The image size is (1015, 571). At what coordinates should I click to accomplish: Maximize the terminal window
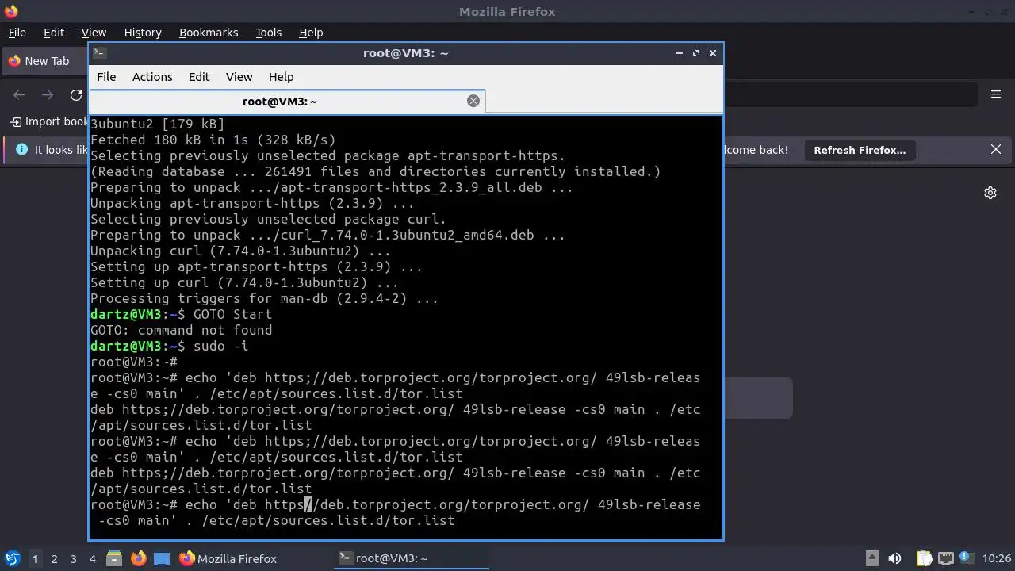pos(696,53)
